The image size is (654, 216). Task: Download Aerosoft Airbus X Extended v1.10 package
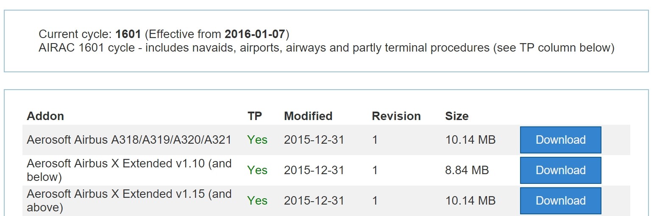coord(560,170)
